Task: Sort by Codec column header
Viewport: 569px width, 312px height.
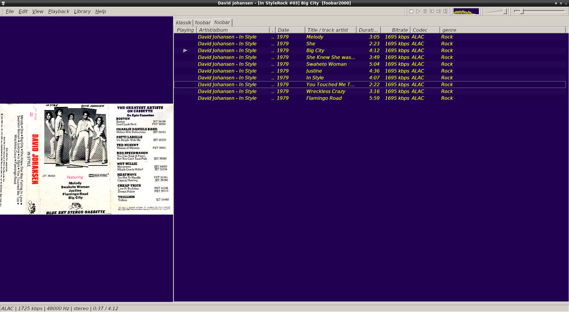Action: click(x=425, y=30)
